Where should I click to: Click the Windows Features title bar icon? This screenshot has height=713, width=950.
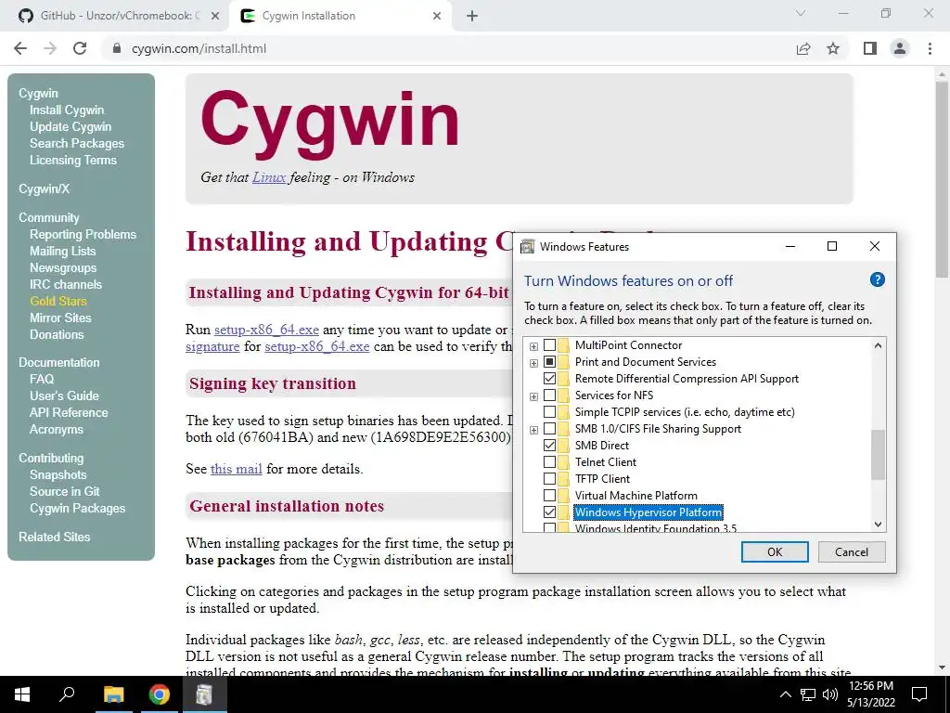click(x=528, y=246)
